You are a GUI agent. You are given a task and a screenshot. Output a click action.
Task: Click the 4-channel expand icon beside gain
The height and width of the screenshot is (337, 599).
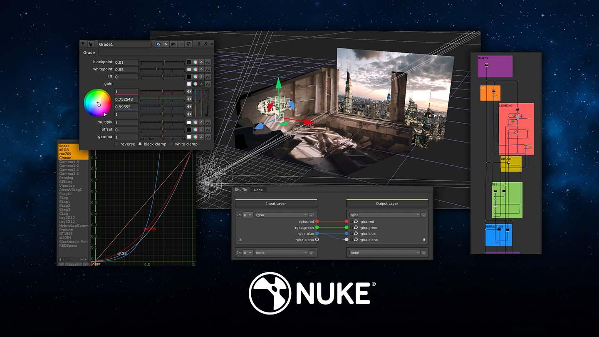pos(201,84)
